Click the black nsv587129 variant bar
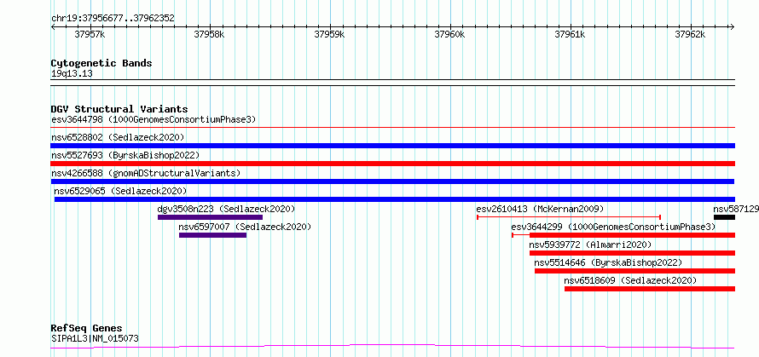 tap(724, 217)
